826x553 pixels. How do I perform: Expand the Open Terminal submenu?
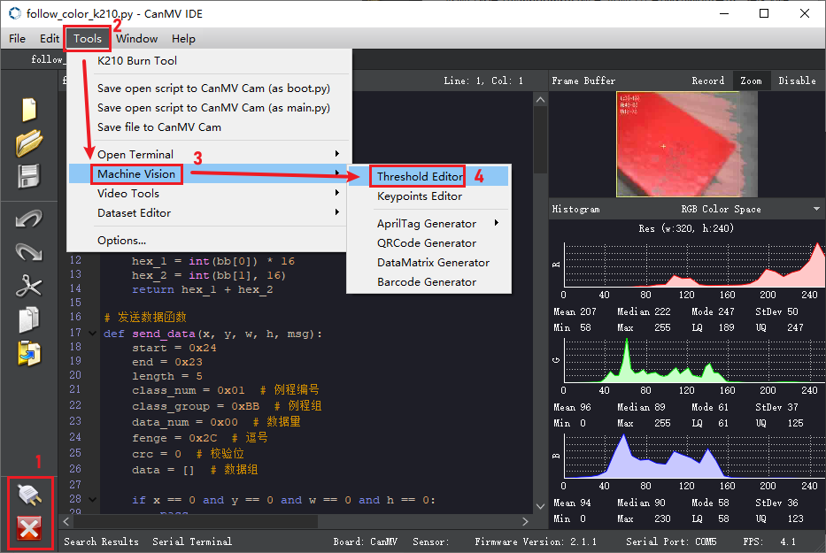coord(209,154)
